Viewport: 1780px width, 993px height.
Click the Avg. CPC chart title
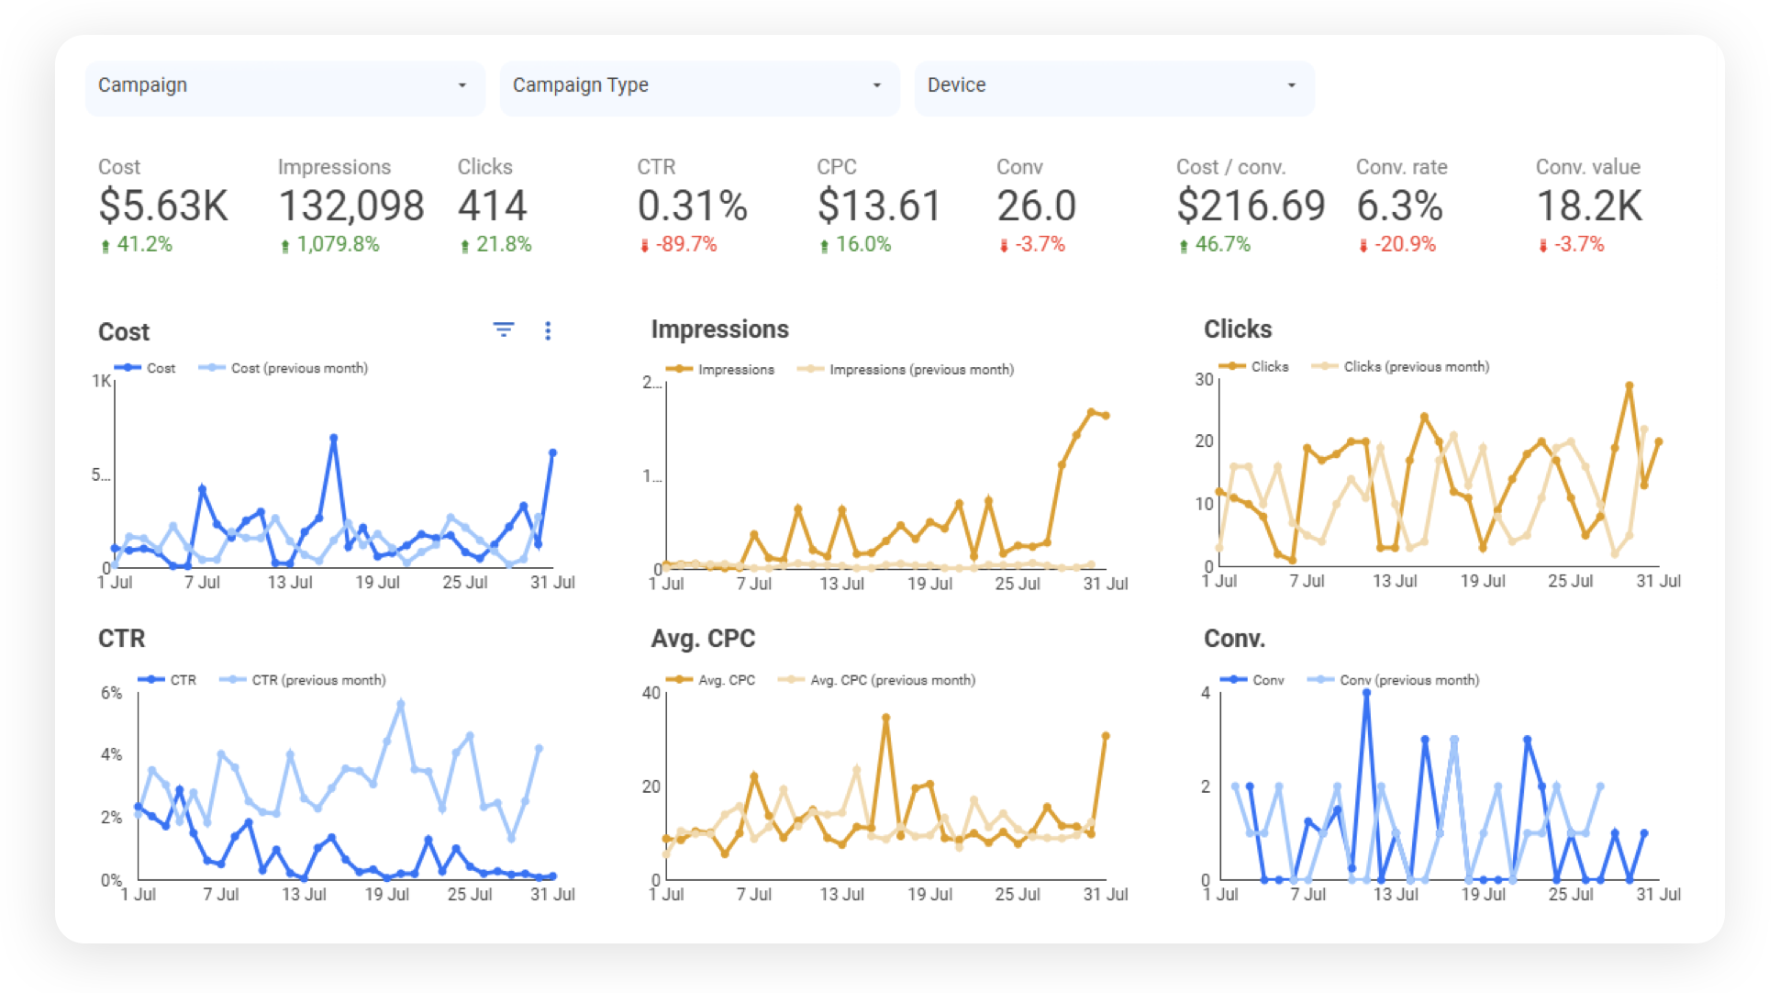point(703,639)
